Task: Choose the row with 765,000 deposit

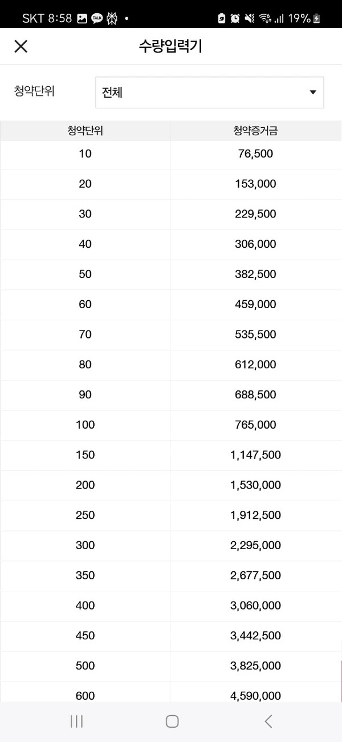Action: 171,425
